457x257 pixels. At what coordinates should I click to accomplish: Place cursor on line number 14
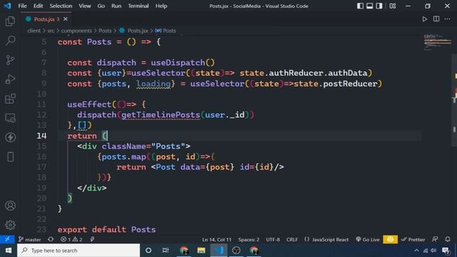(x=41, y=136)
